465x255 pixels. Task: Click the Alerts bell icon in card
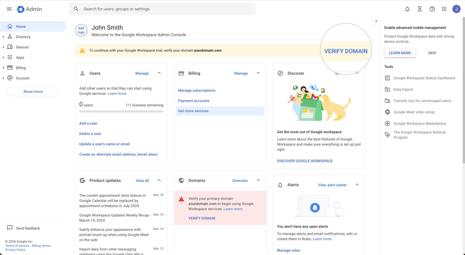coord(280,185)
